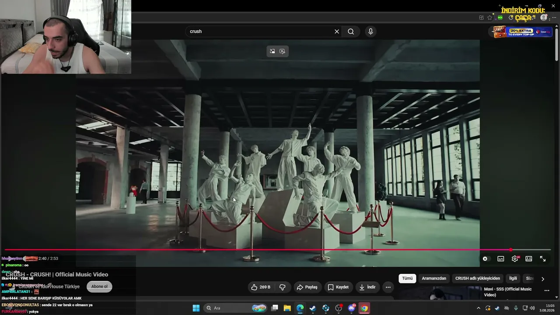Subscribe with the Abone ol button
560x315 pixels.
(99, 287)
